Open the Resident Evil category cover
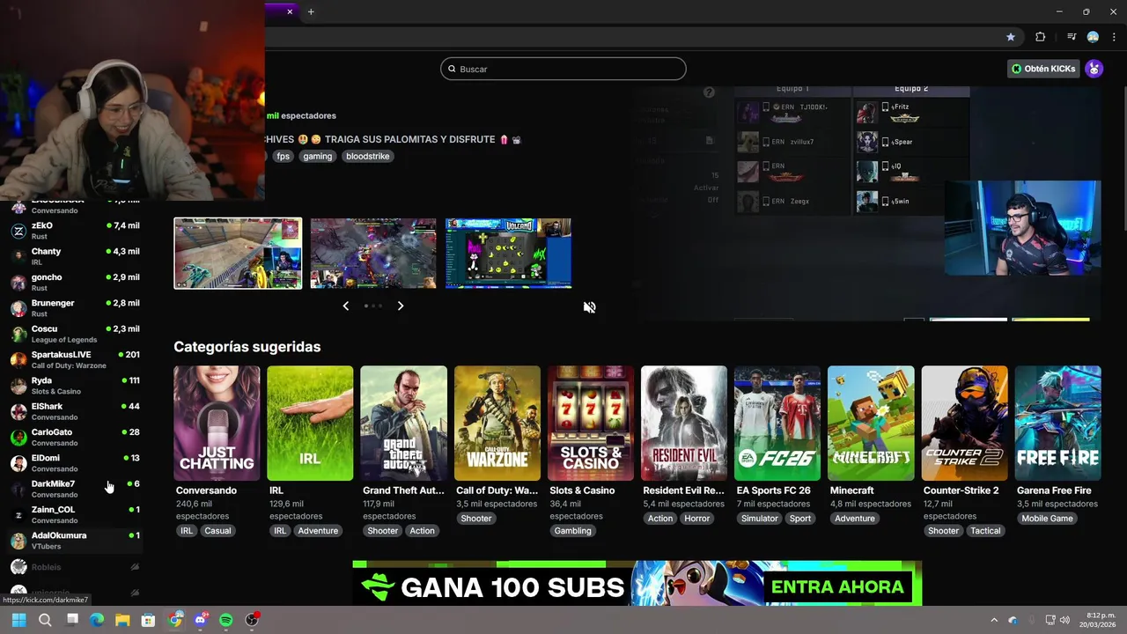The height and width of the screenshot is (634, 1127). (684, 424)
